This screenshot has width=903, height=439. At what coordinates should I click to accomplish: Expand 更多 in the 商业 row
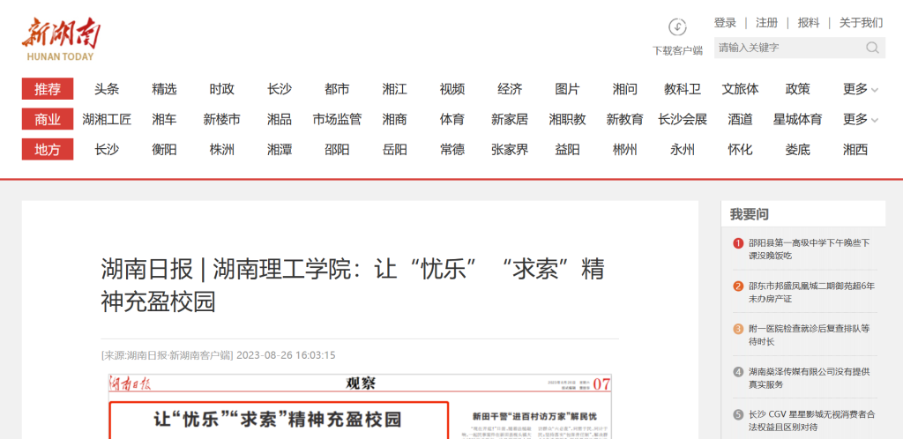(860, 119)
